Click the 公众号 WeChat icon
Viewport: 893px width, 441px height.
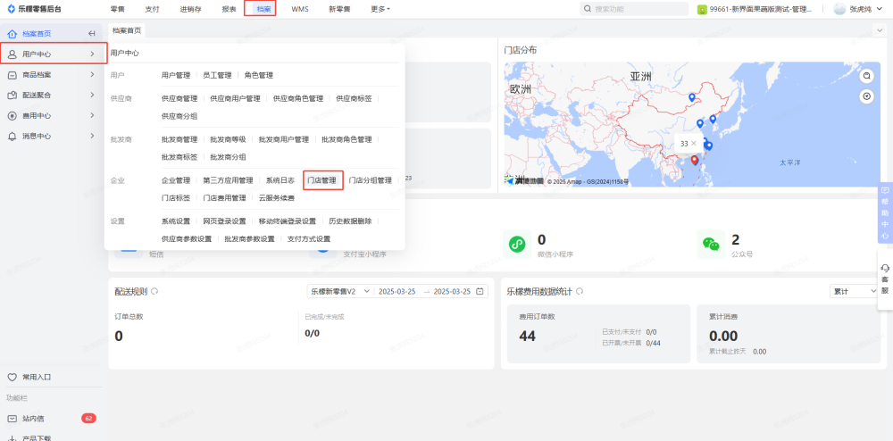tap(711, 244)
